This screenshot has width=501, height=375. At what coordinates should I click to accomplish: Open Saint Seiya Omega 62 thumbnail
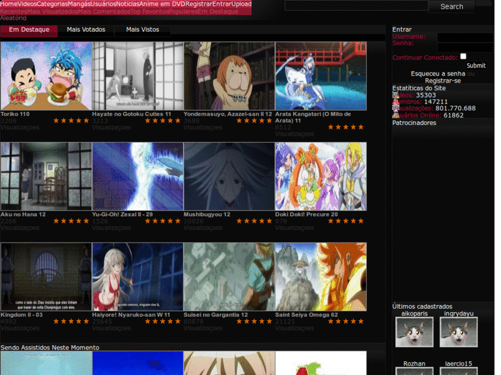321,277
